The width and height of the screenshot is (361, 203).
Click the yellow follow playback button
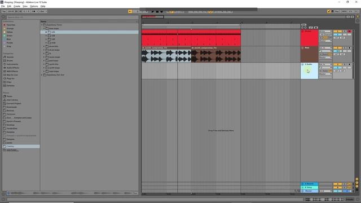[x=130, y=11]
